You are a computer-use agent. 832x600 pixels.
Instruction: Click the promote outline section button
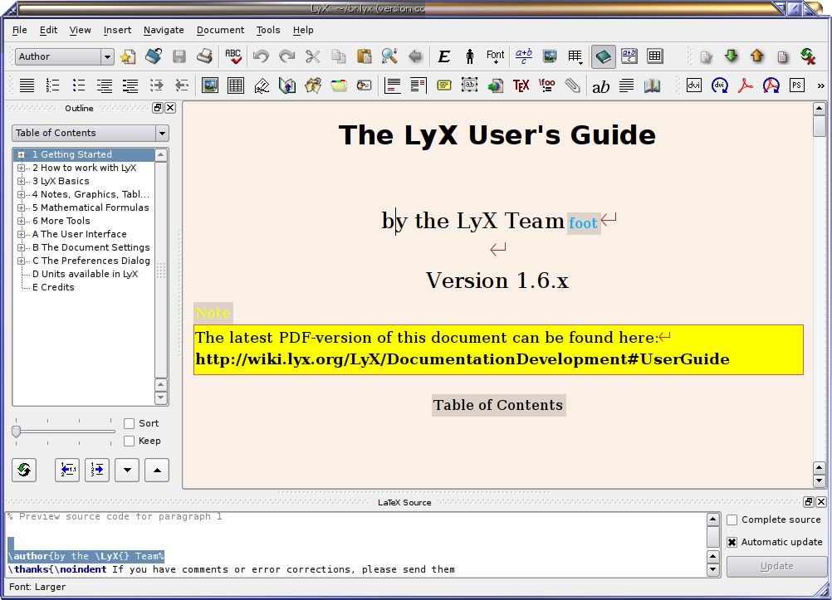(67, 470)
